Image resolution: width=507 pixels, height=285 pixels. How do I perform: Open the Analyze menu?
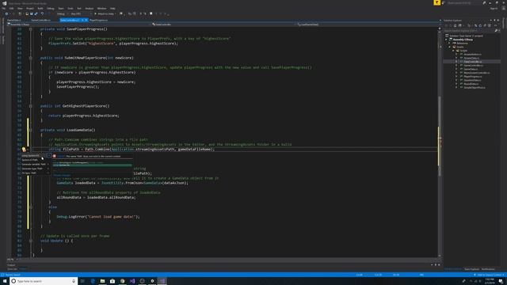click(90, 9)
